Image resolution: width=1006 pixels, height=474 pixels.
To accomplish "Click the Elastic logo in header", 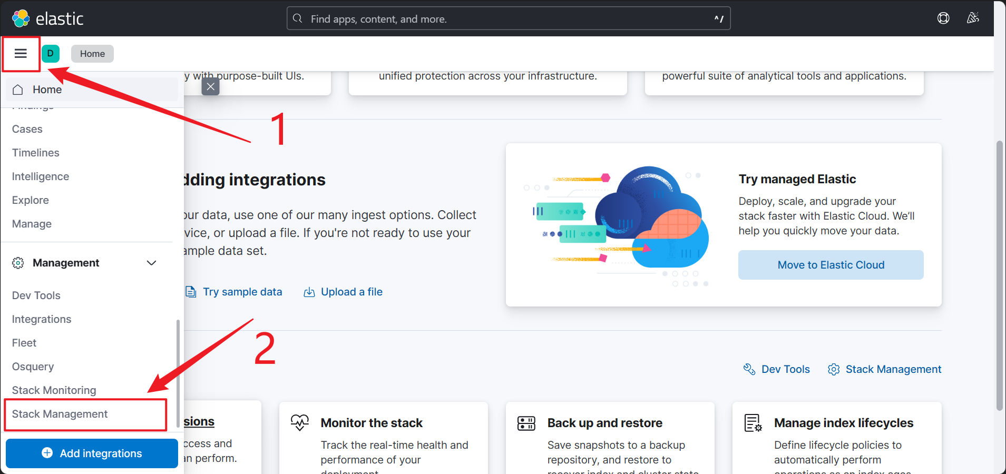I will 48,18.
